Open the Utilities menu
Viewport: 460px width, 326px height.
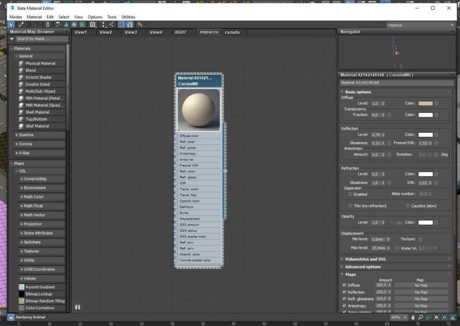[x=128, y=17]
